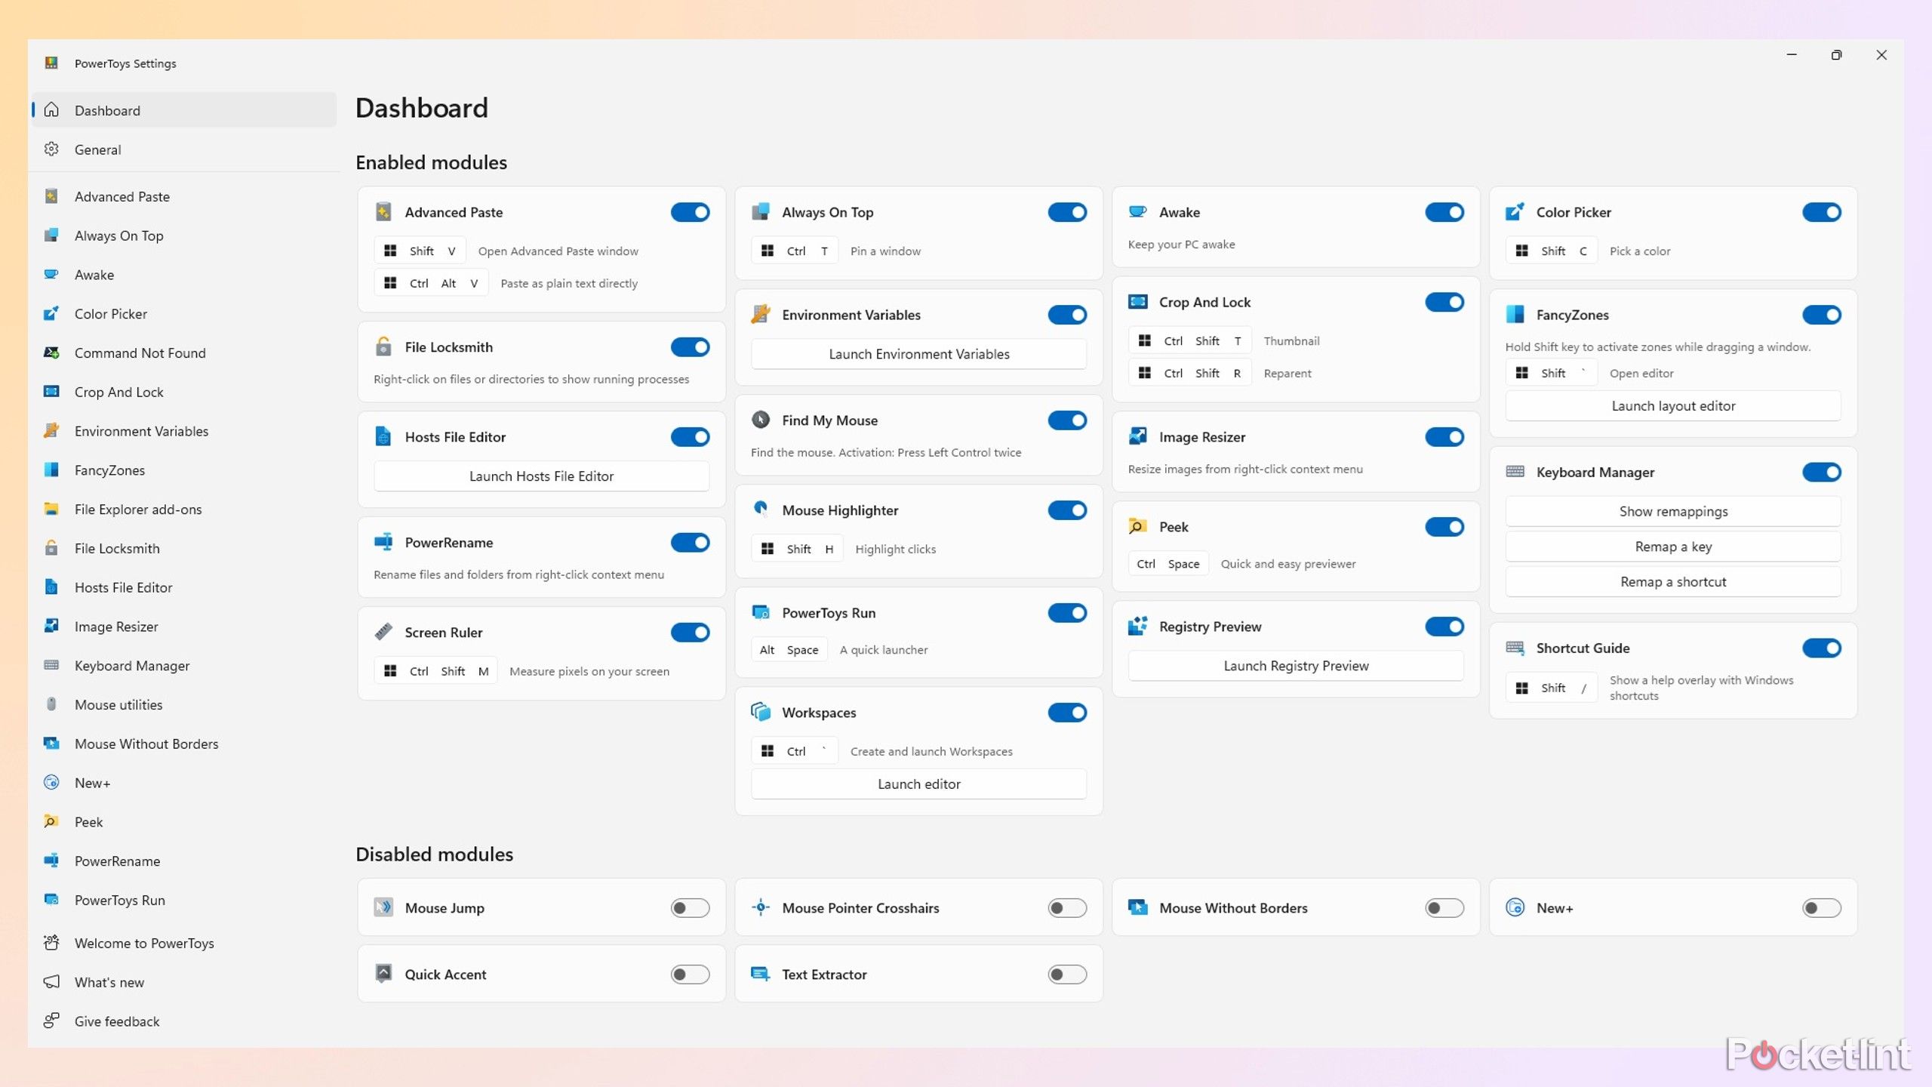Click the Workspaces card icon

click(761, 713)
